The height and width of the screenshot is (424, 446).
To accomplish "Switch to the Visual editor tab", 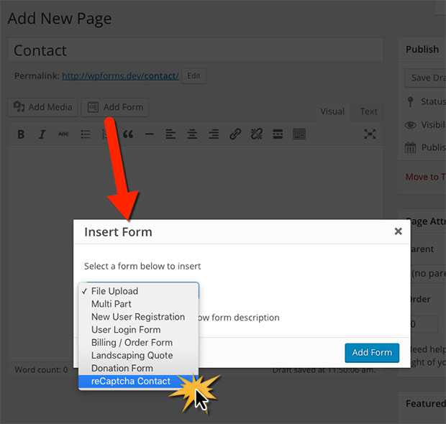I will (x=332, y=111).
